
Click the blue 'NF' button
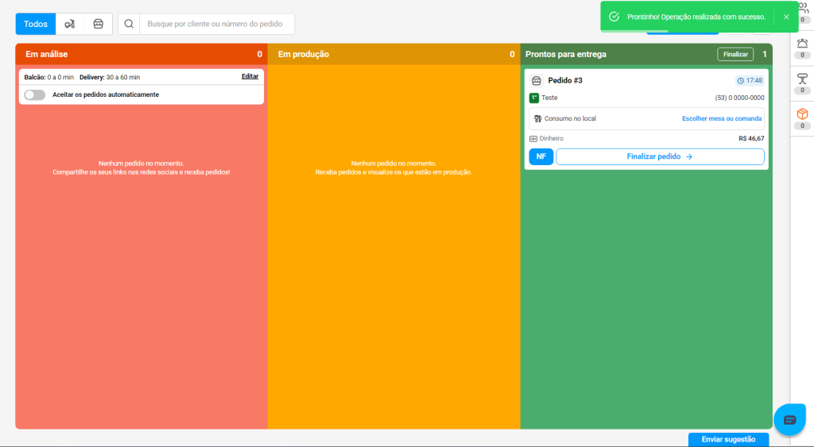[x=541, y=156]
